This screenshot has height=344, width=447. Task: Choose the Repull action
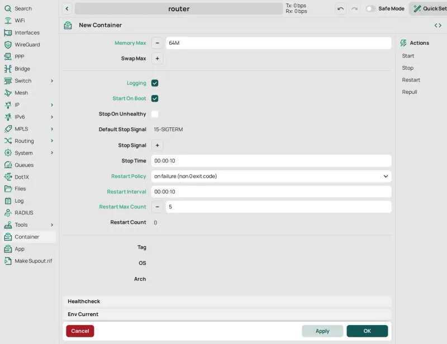click(410, 92)
